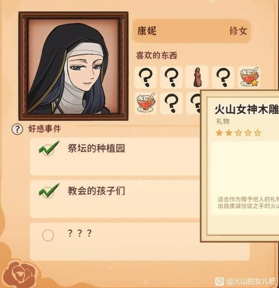Click the 火山女神木雕 tooltip title
The height and width of the screenshot is (288, 279).
(x=247, y=109)
